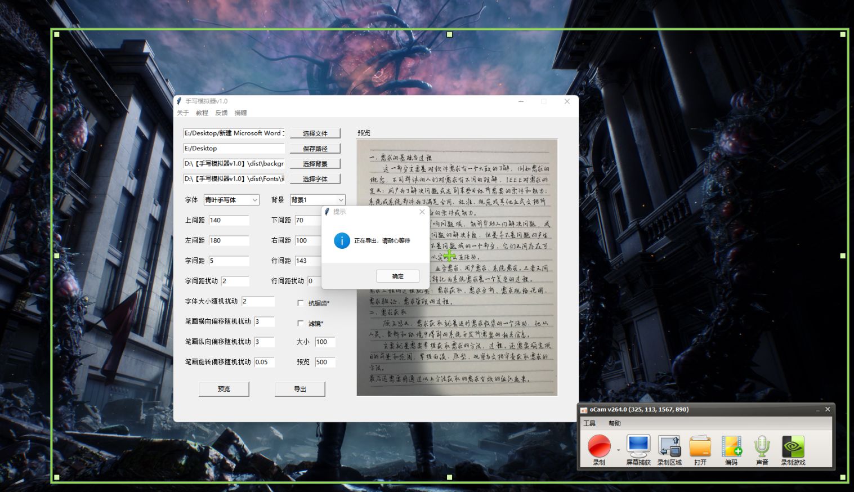Click the 选择文件 button
Screen dimensions: 854x492
(315, 133)
